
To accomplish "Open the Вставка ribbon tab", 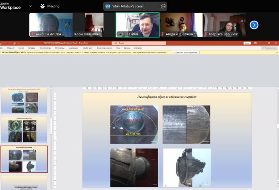I will point(30,47).
